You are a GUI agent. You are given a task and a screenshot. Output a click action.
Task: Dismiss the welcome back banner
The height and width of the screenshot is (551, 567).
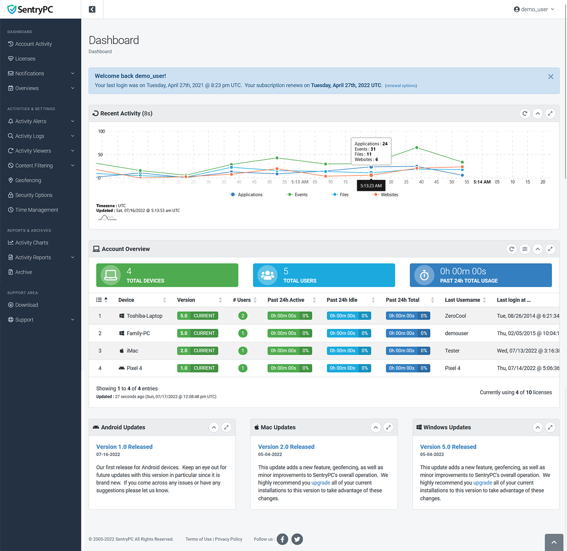551,77
